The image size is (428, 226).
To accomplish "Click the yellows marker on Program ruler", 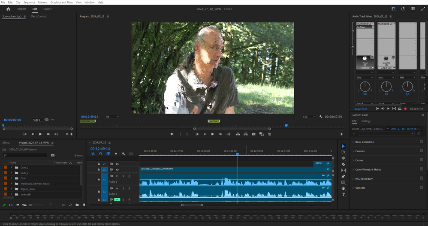I will 214,121.
